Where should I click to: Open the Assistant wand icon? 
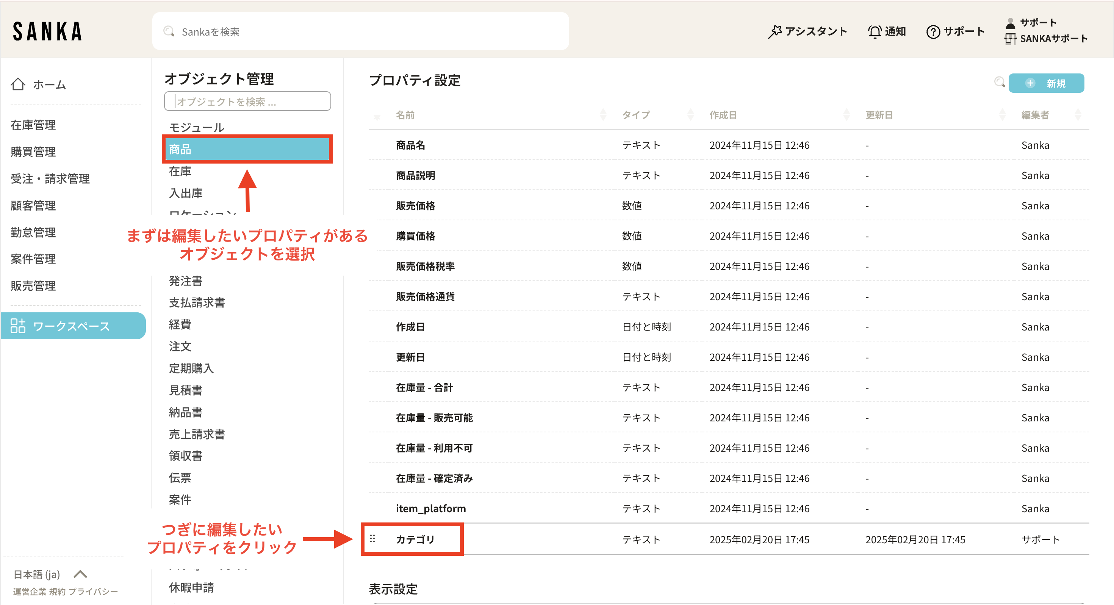(774, 31)
